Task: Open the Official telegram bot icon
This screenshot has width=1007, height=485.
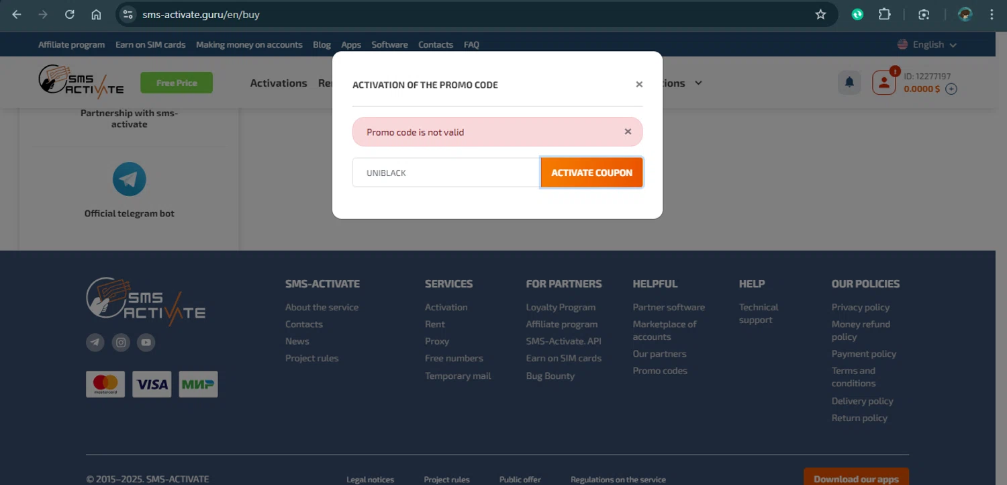Action: coord(129,179)
